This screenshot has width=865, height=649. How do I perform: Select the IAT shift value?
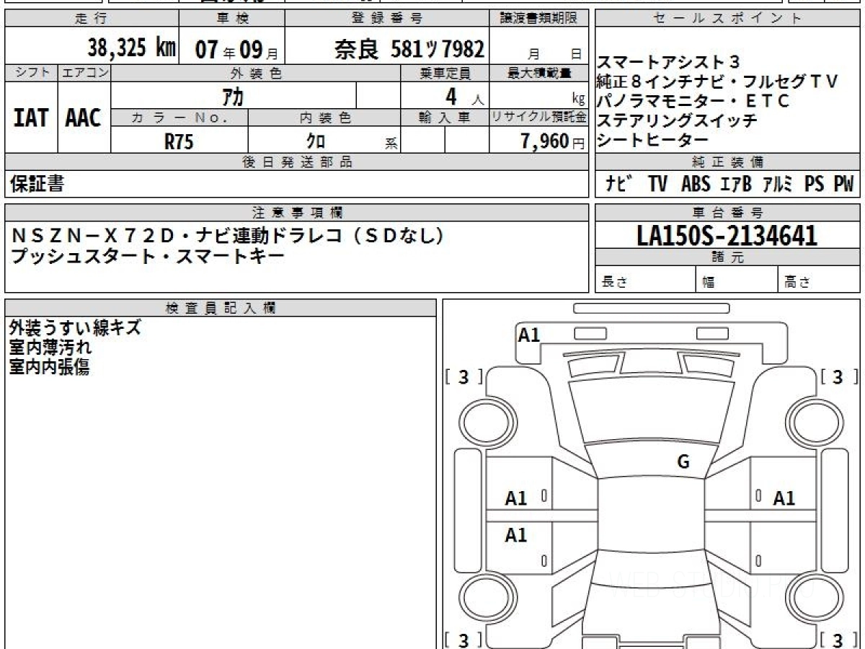31,118
